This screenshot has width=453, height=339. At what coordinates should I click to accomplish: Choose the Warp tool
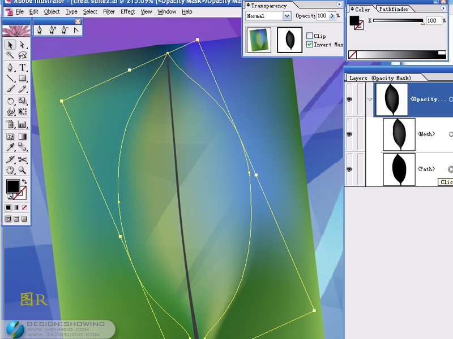tap(10, 111)
